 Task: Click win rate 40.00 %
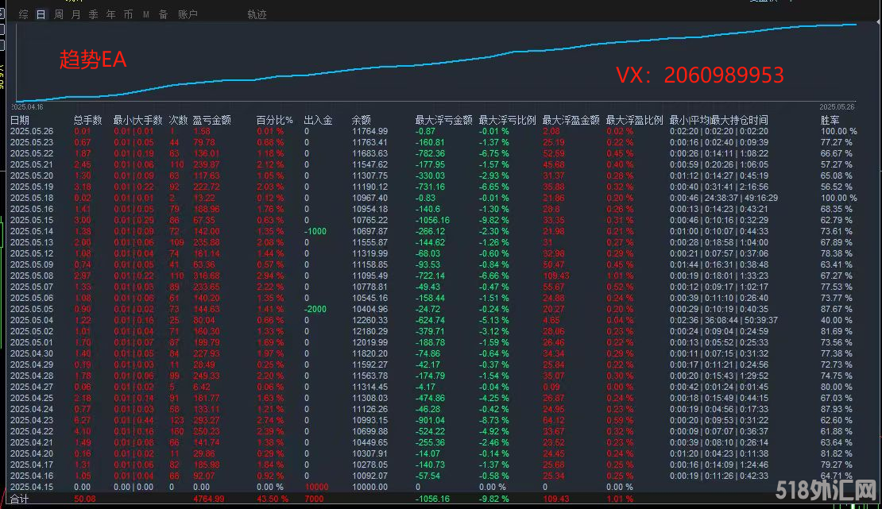click(837, 320)
